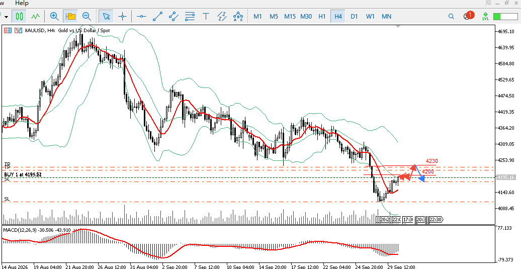Switch chart to line graph display

[36, 16]
